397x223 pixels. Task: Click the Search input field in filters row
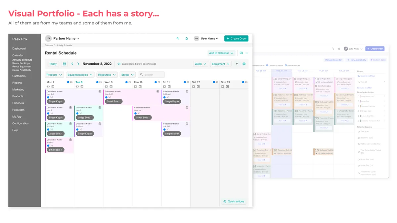[x=151, y=75]
